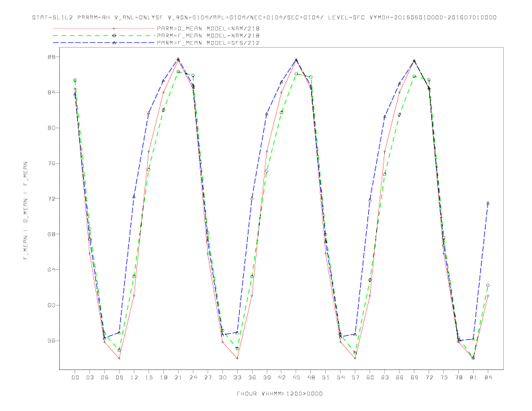Click the VYMDH date range in the title
532x411 pixels.
(433, 17)
